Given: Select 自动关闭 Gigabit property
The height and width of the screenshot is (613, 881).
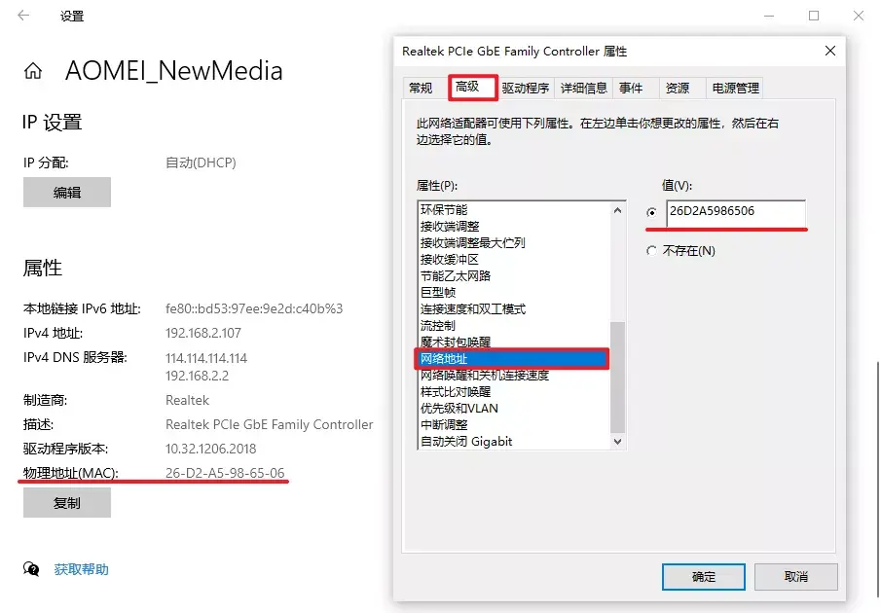Looking at the screenshot, I should pos(513,441).
